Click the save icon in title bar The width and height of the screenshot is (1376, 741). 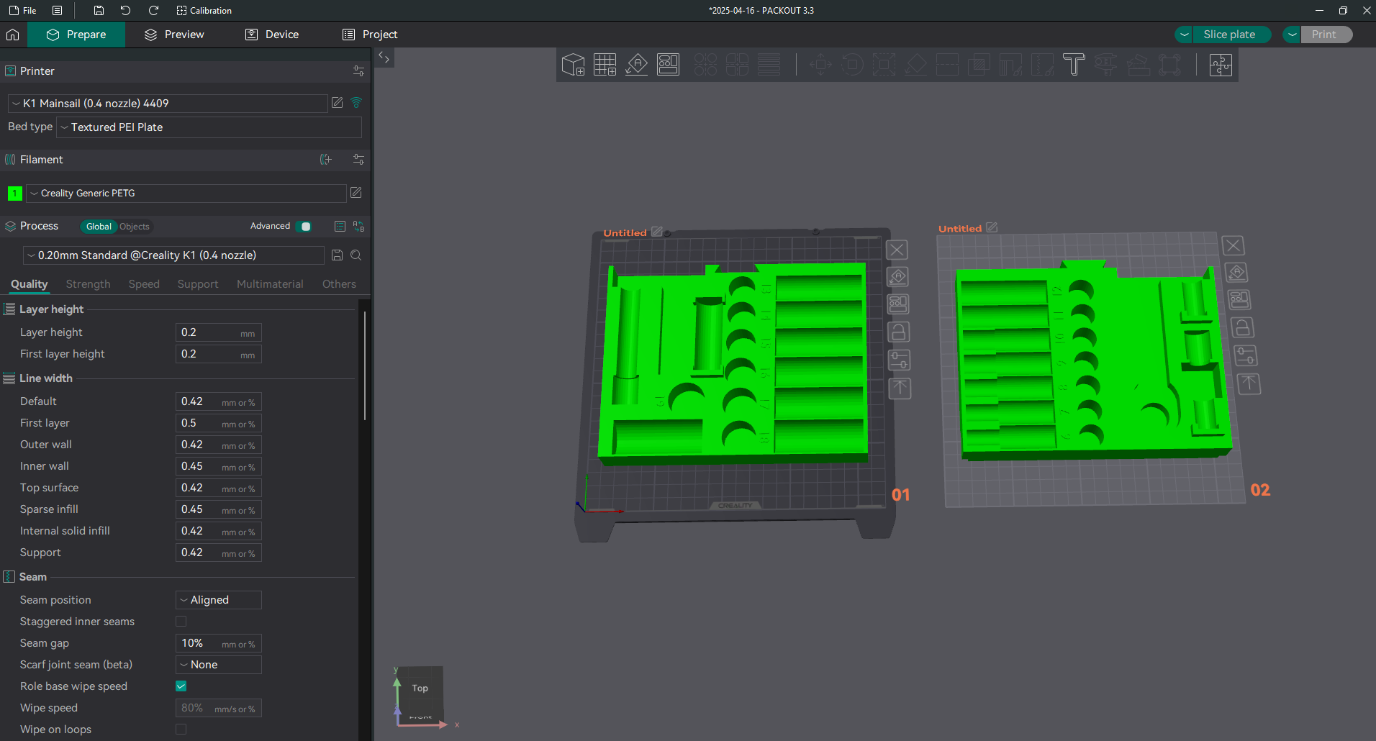coord(99,10)
